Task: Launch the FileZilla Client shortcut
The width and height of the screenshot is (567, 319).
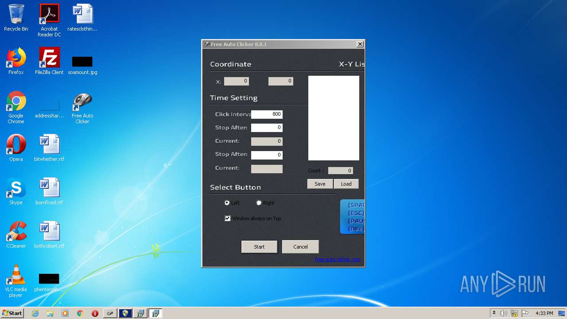Action: tap(49, 61)
